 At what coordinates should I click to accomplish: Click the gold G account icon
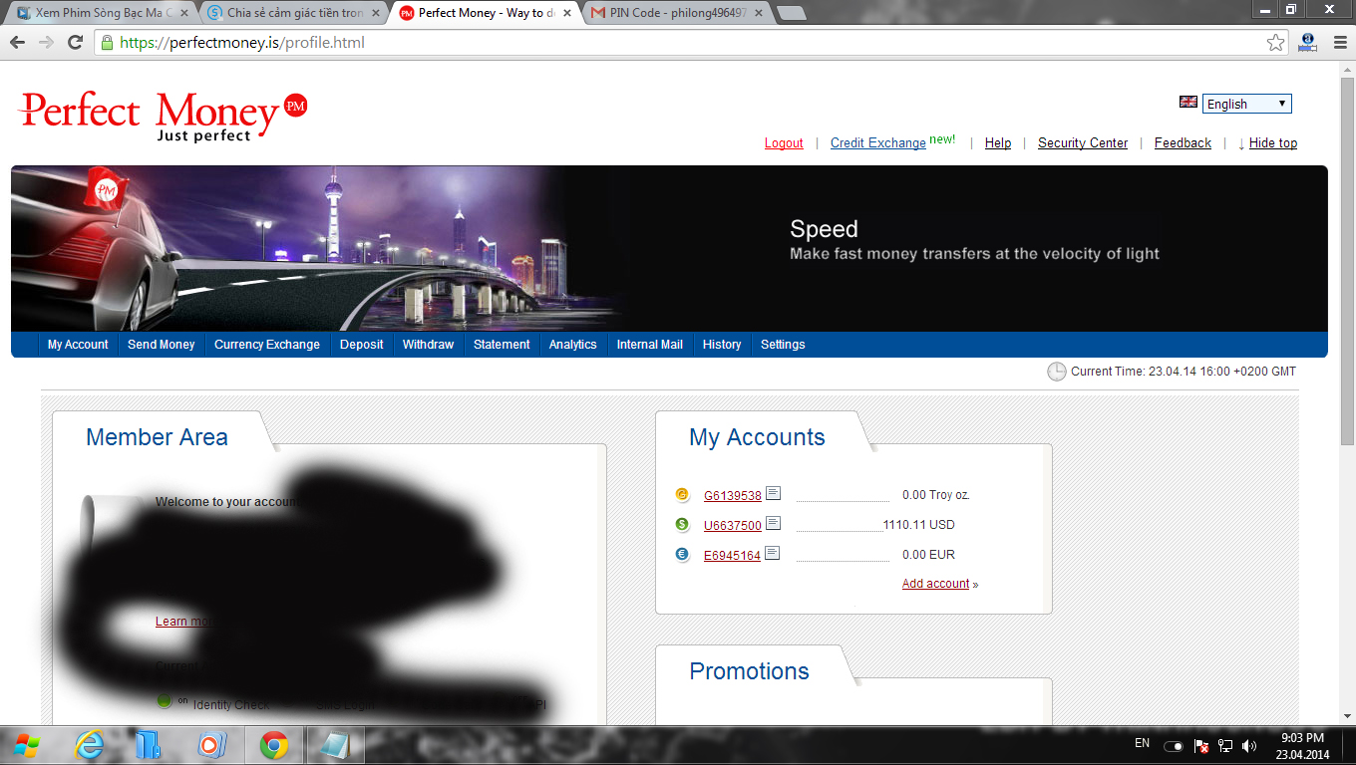pos(682,495)
